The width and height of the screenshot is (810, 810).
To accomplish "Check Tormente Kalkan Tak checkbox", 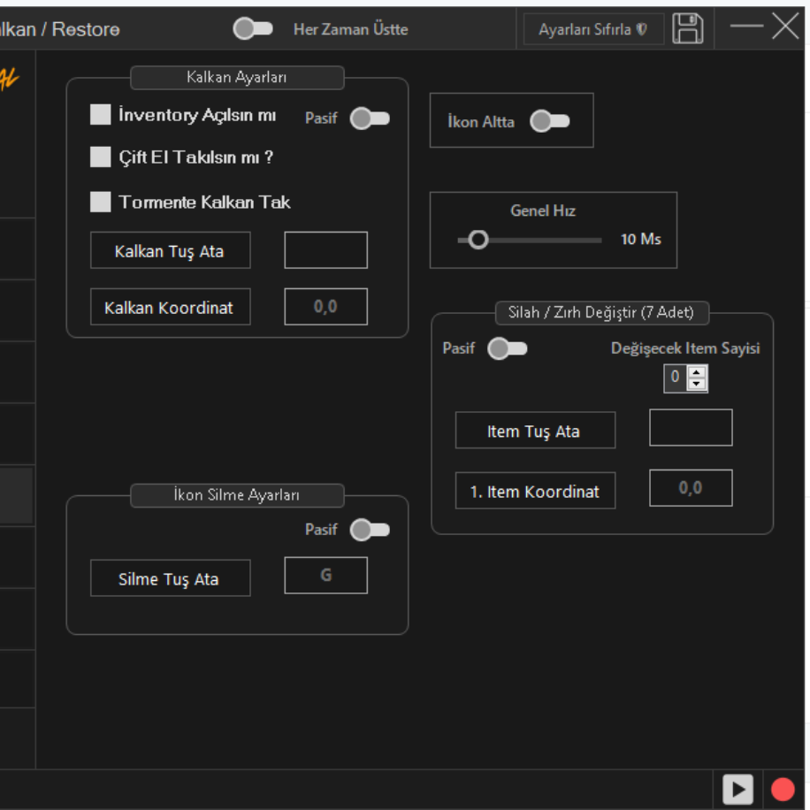I will point(100,202).
